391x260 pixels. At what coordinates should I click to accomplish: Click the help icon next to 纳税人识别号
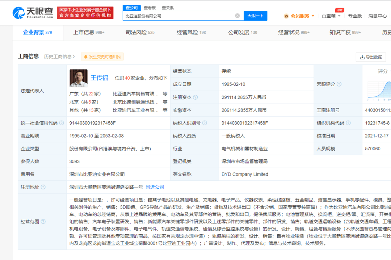205,123
